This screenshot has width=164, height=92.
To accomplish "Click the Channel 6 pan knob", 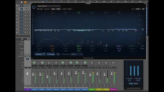I will (70, 63).
